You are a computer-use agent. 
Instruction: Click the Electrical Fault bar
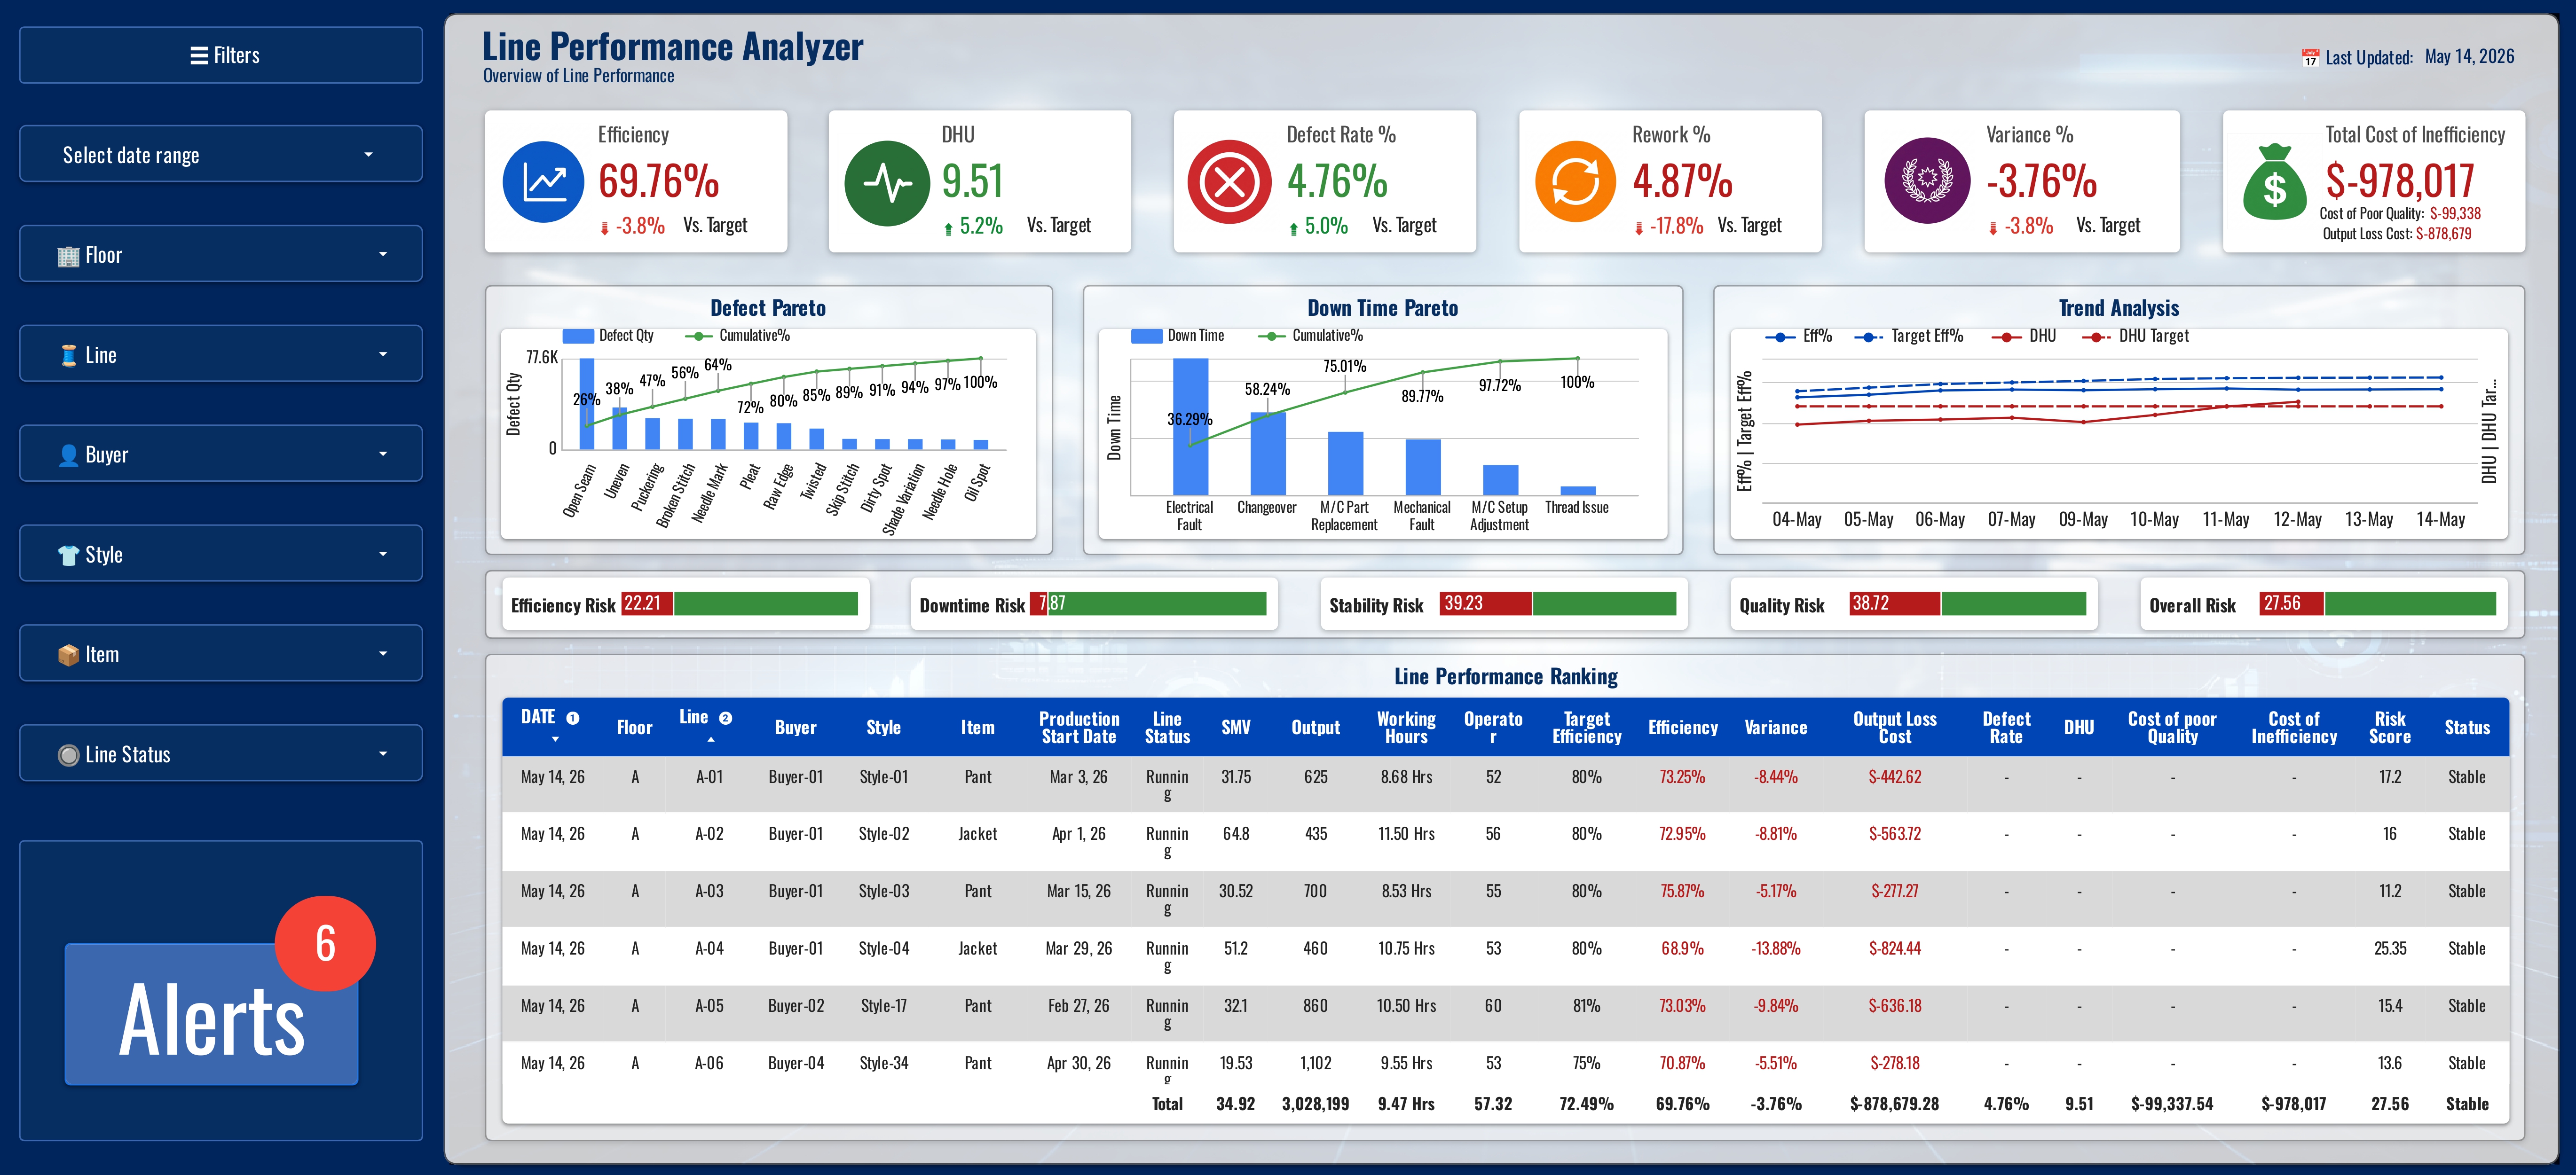(1190, 427)
